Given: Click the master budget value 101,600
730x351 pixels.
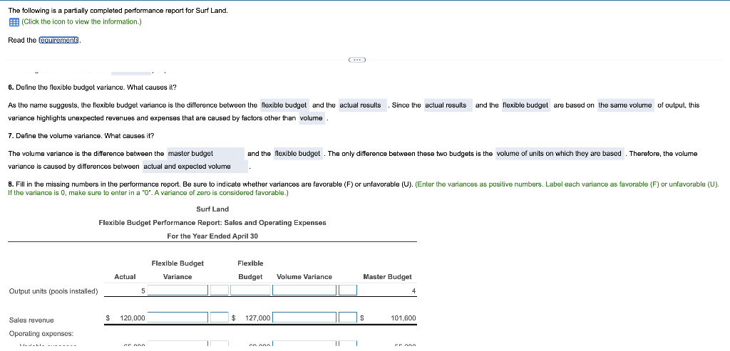Looking at the screenshot, I should pyautogui.click(x=403, y=318).
